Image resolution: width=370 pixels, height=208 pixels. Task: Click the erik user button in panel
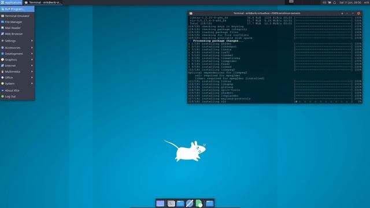click(367, 2)
